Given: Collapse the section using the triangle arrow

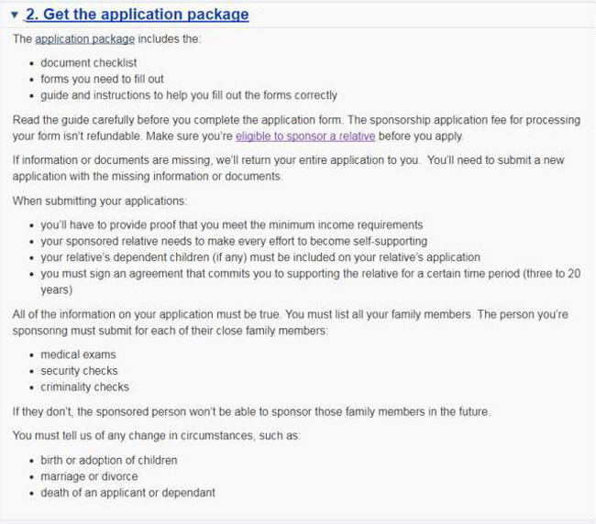Looking at the screenshot, I should point(15,16).
